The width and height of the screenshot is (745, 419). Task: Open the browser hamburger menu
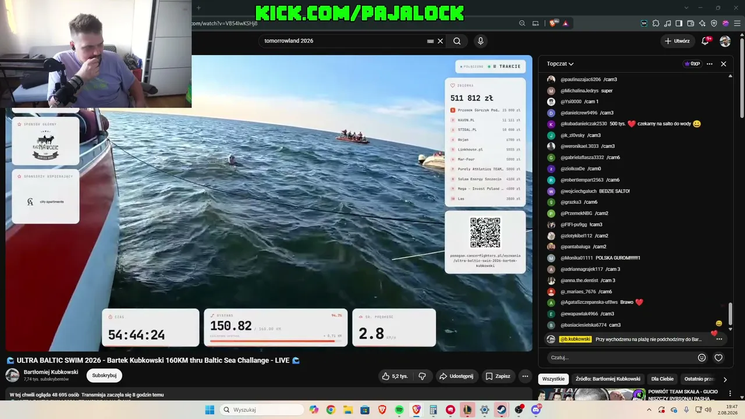[x=737, y=23]
